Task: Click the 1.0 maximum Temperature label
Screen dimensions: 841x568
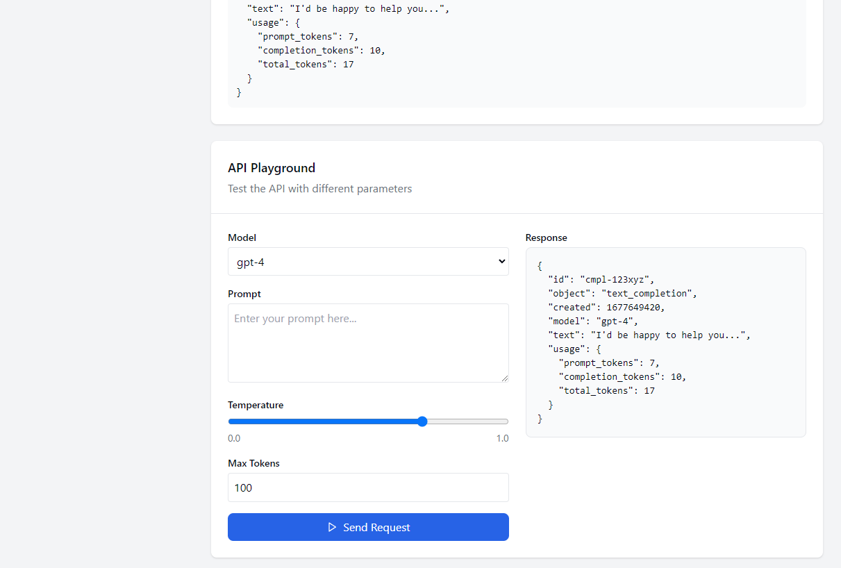Action: point(502,438)
